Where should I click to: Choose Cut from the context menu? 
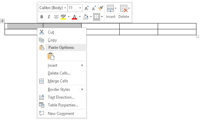click(62, 32)
